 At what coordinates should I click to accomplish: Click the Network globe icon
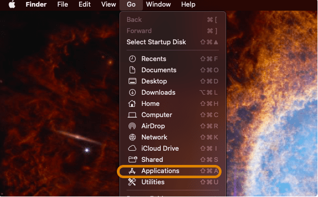pyautogui.click(x=132, y=137)
